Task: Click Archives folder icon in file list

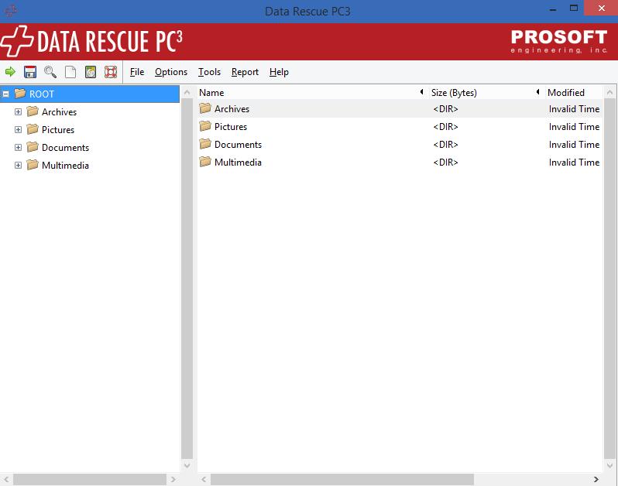Action: point(205,108)
